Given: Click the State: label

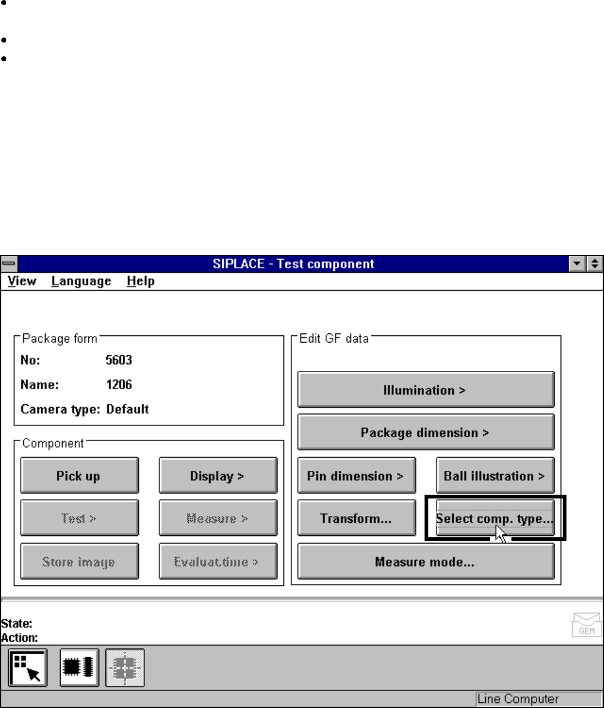Looking at the screenshot, I should tap(17, 623).
